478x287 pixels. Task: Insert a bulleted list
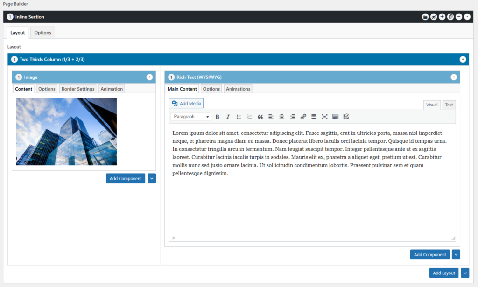click(239, 117)
